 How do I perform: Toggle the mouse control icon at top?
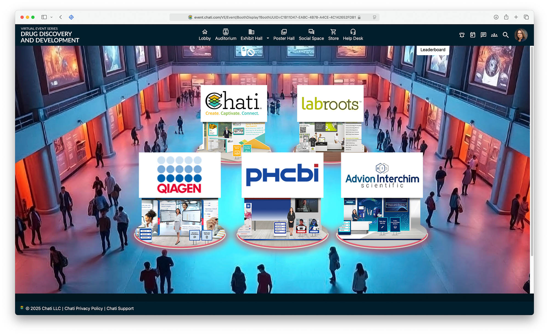(x=248, y=51)
